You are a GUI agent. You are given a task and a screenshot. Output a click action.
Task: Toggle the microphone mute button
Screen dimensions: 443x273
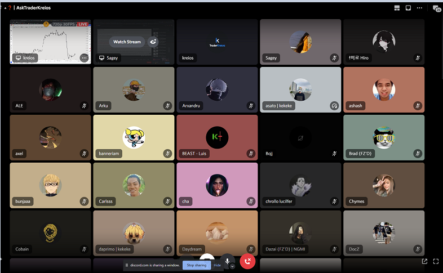(227, 261)
